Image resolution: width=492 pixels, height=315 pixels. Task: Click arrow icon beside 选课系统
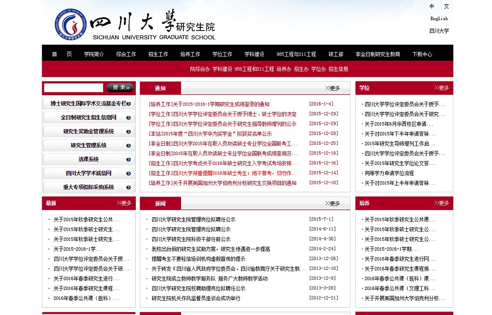(128, 159)
